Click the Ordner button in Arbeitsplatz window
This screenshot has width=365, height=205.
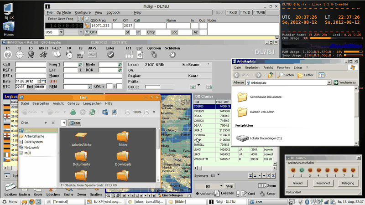(x=305, y=75)
